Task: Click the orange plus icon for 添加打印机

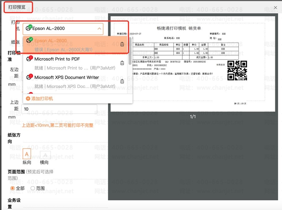Action: (x=28, y=98)
